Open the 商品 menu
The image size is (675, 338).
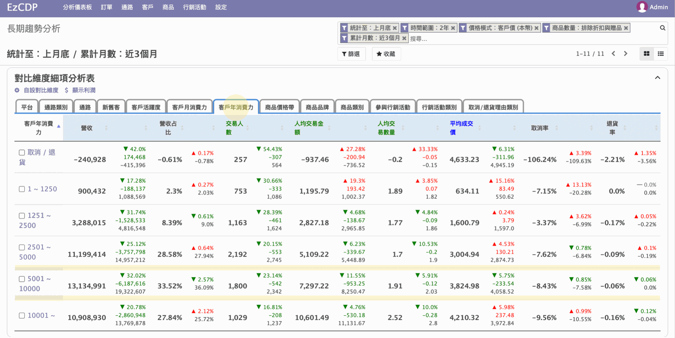(x=168, y=7)
